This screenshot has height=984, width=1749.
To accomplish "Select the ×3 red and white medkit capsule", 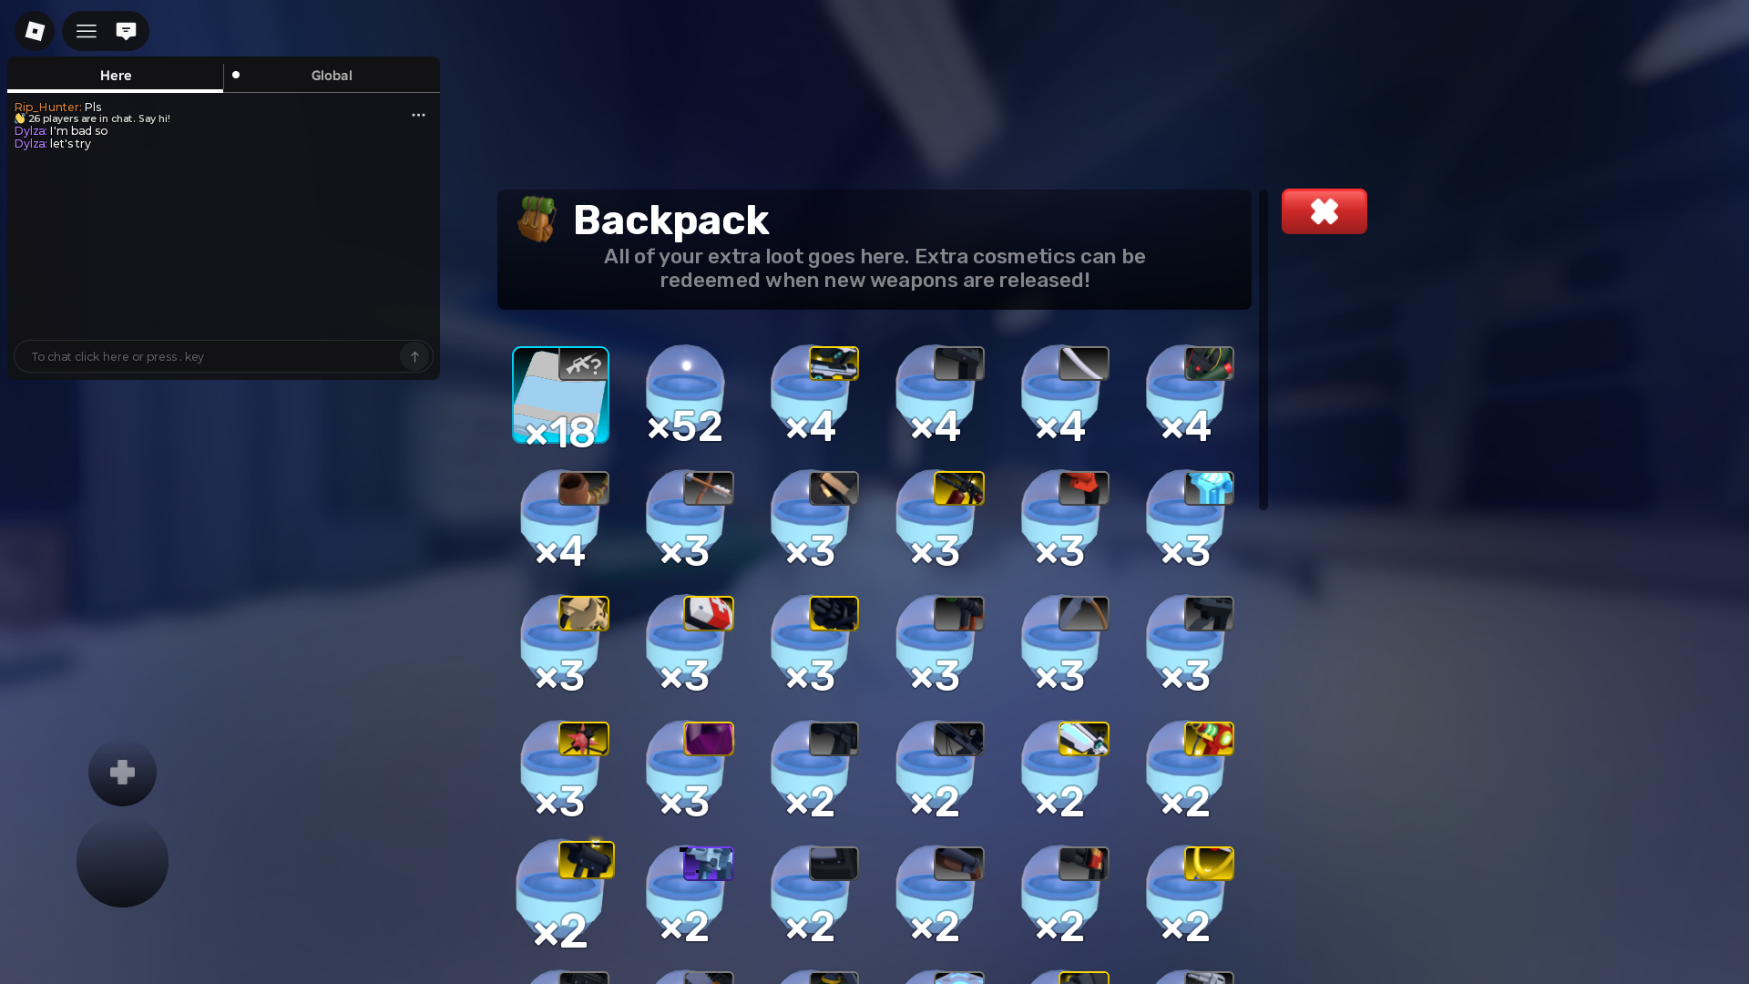I will [689, 646].
